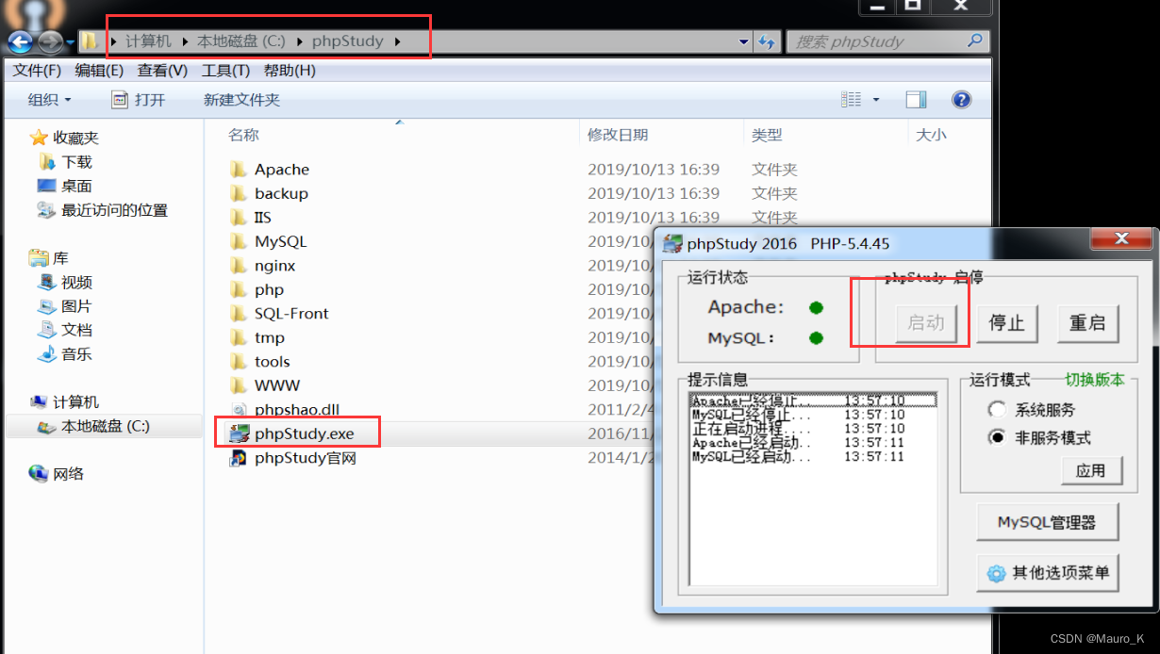The width and height of the screenshot is (1160, 654).
Task: Click log line 'MySQL已经启动... 13:57:11'
Action: (799, 457)
